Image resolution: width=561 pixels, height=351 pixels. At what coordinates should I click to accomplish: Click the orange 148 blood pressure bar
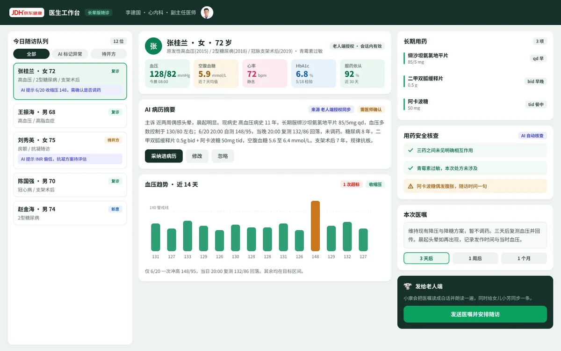[316, 226]
